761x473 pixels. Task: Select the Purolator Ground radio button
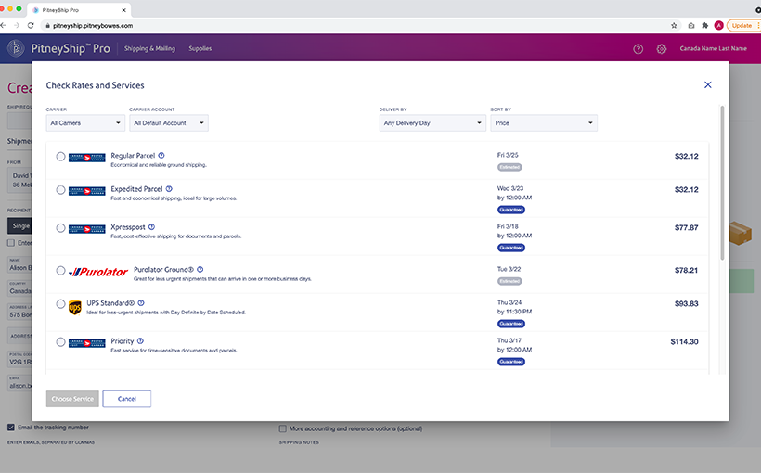(60, 270)
